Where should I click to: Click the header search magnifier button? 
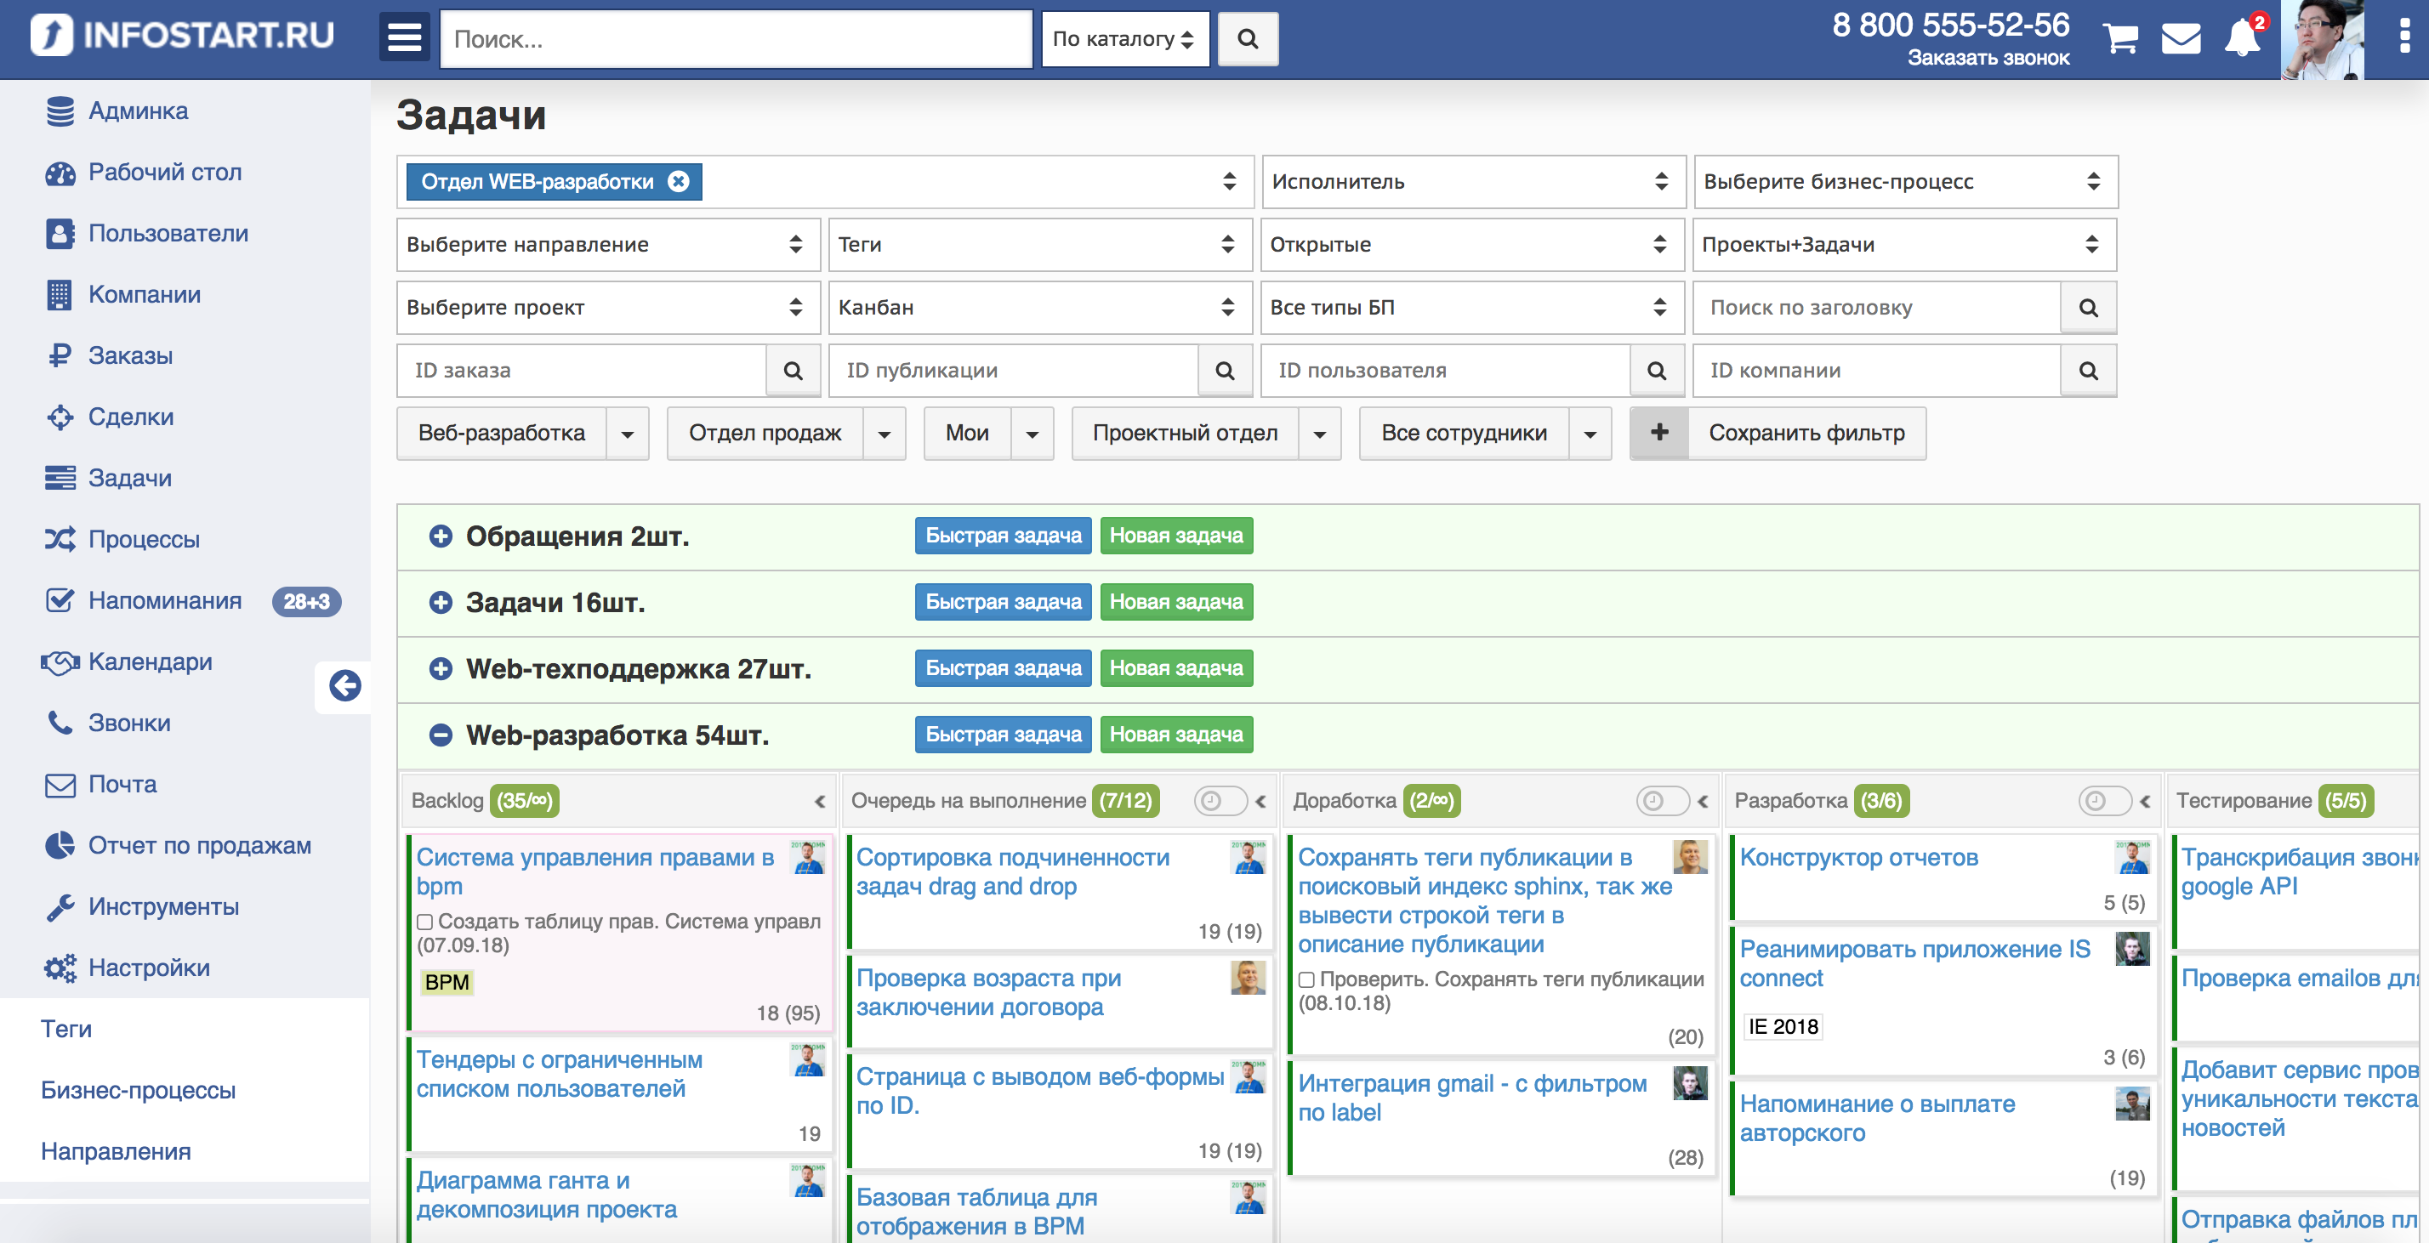pyautogui.click(x=1248, y=38)
